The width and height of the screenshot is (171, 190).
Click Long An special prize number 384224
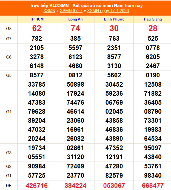75,186
